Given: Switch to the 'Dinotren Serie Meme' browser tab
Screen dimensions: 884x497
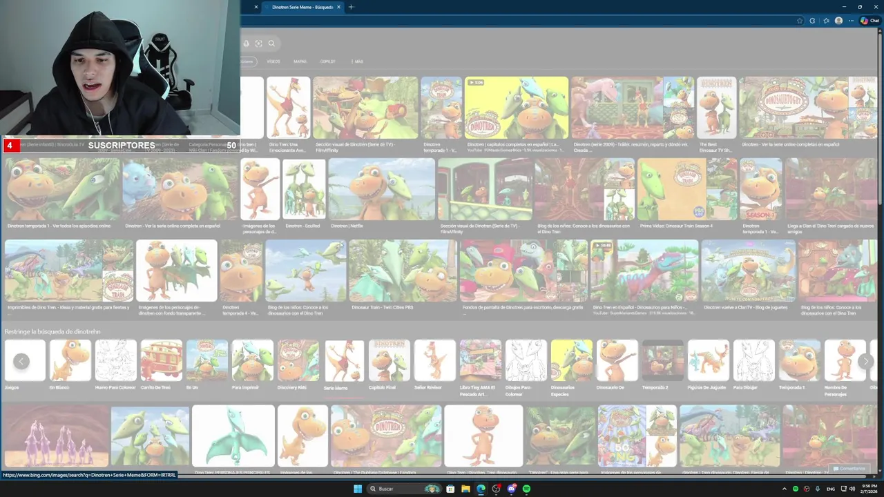Looking at the screenshot, I should coord(302,7).
